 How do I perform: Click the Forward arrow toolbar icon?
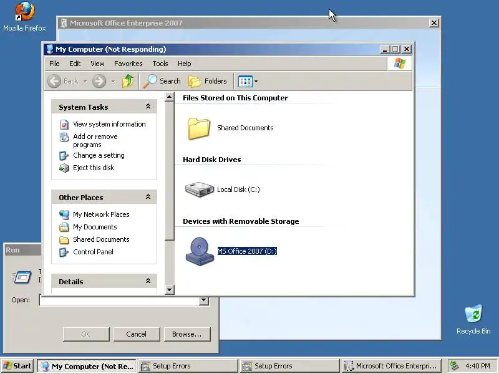(99, 81)
